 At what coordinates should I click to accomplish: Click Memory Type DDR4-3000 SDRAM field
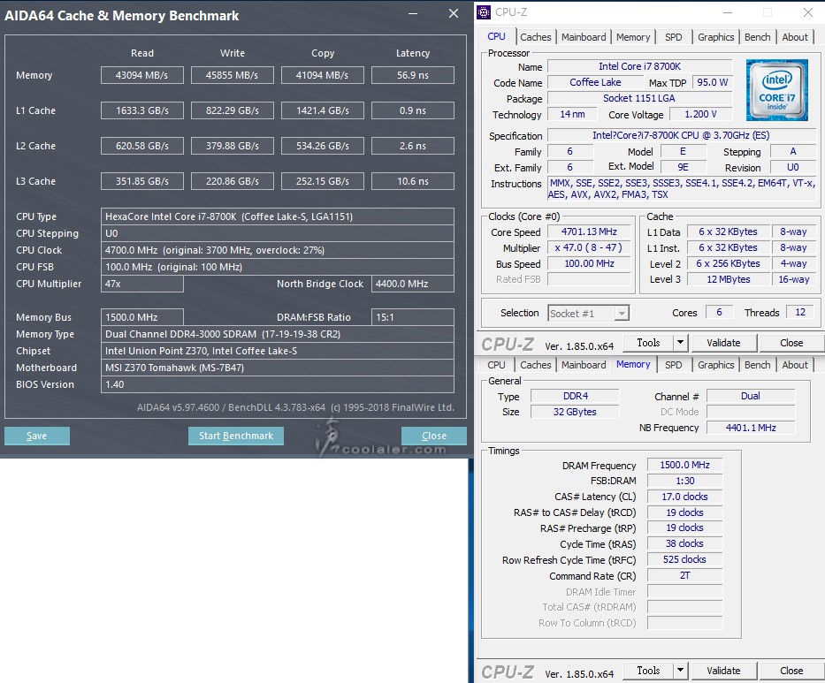coord(278,334)
